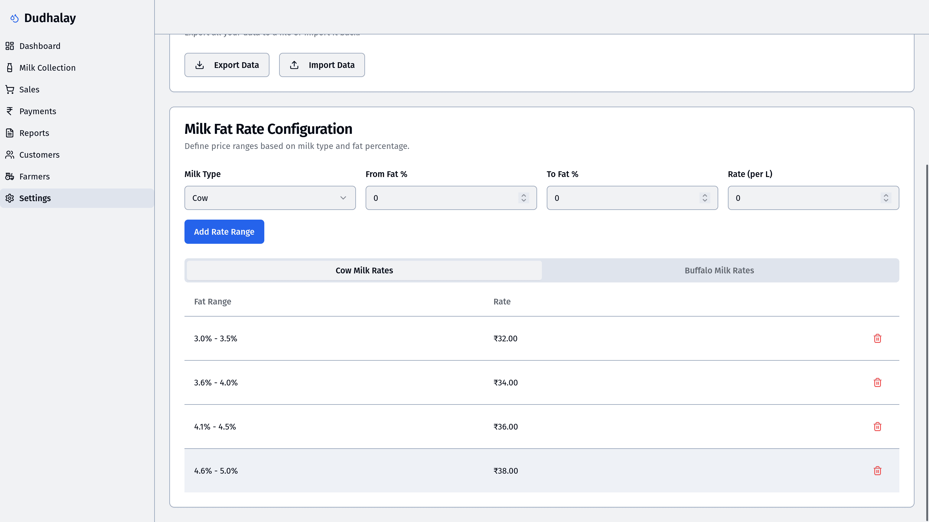The width and height of the screenshot is (929, 522).
Task: Open Milk Collection from sidebar
Action: click(47, 68)
